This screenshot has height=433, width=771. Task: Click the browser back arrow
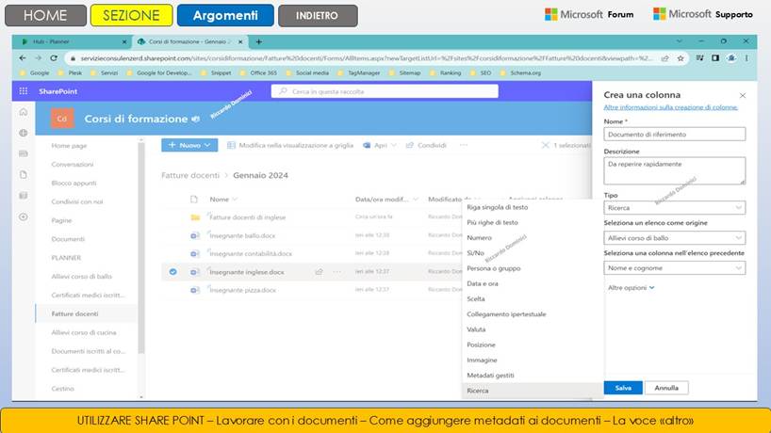[x=23, y=58]
